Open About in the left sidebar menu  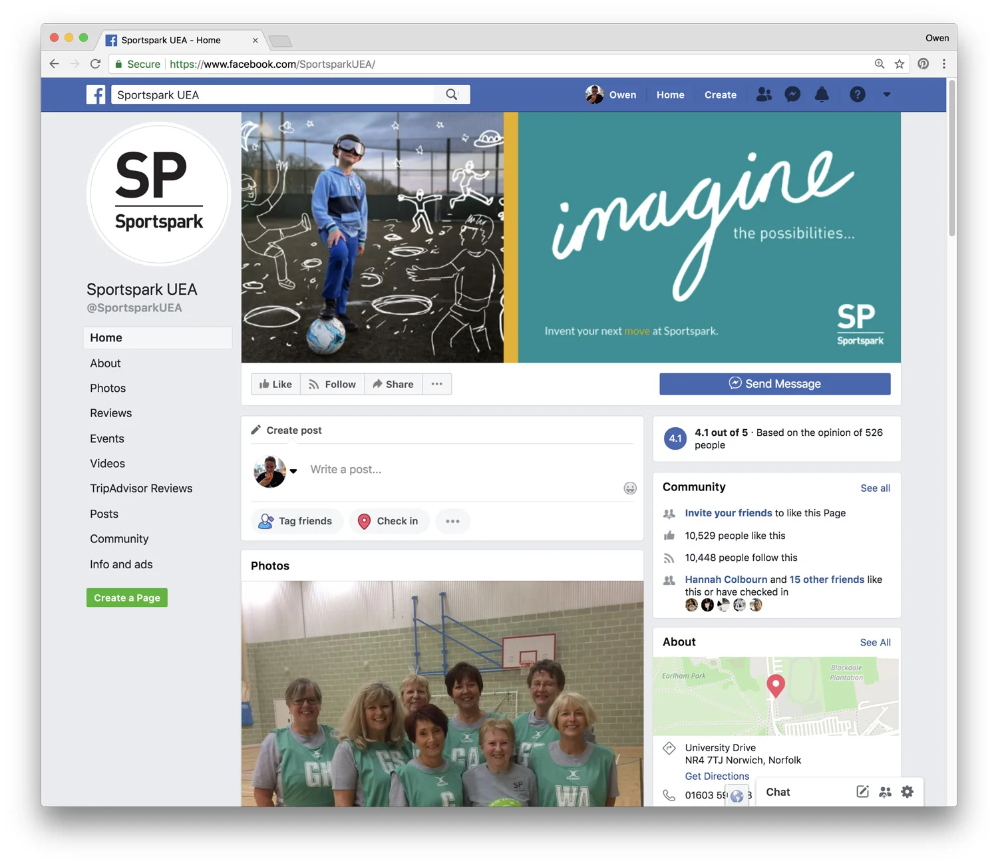click(x=105, y=363)
